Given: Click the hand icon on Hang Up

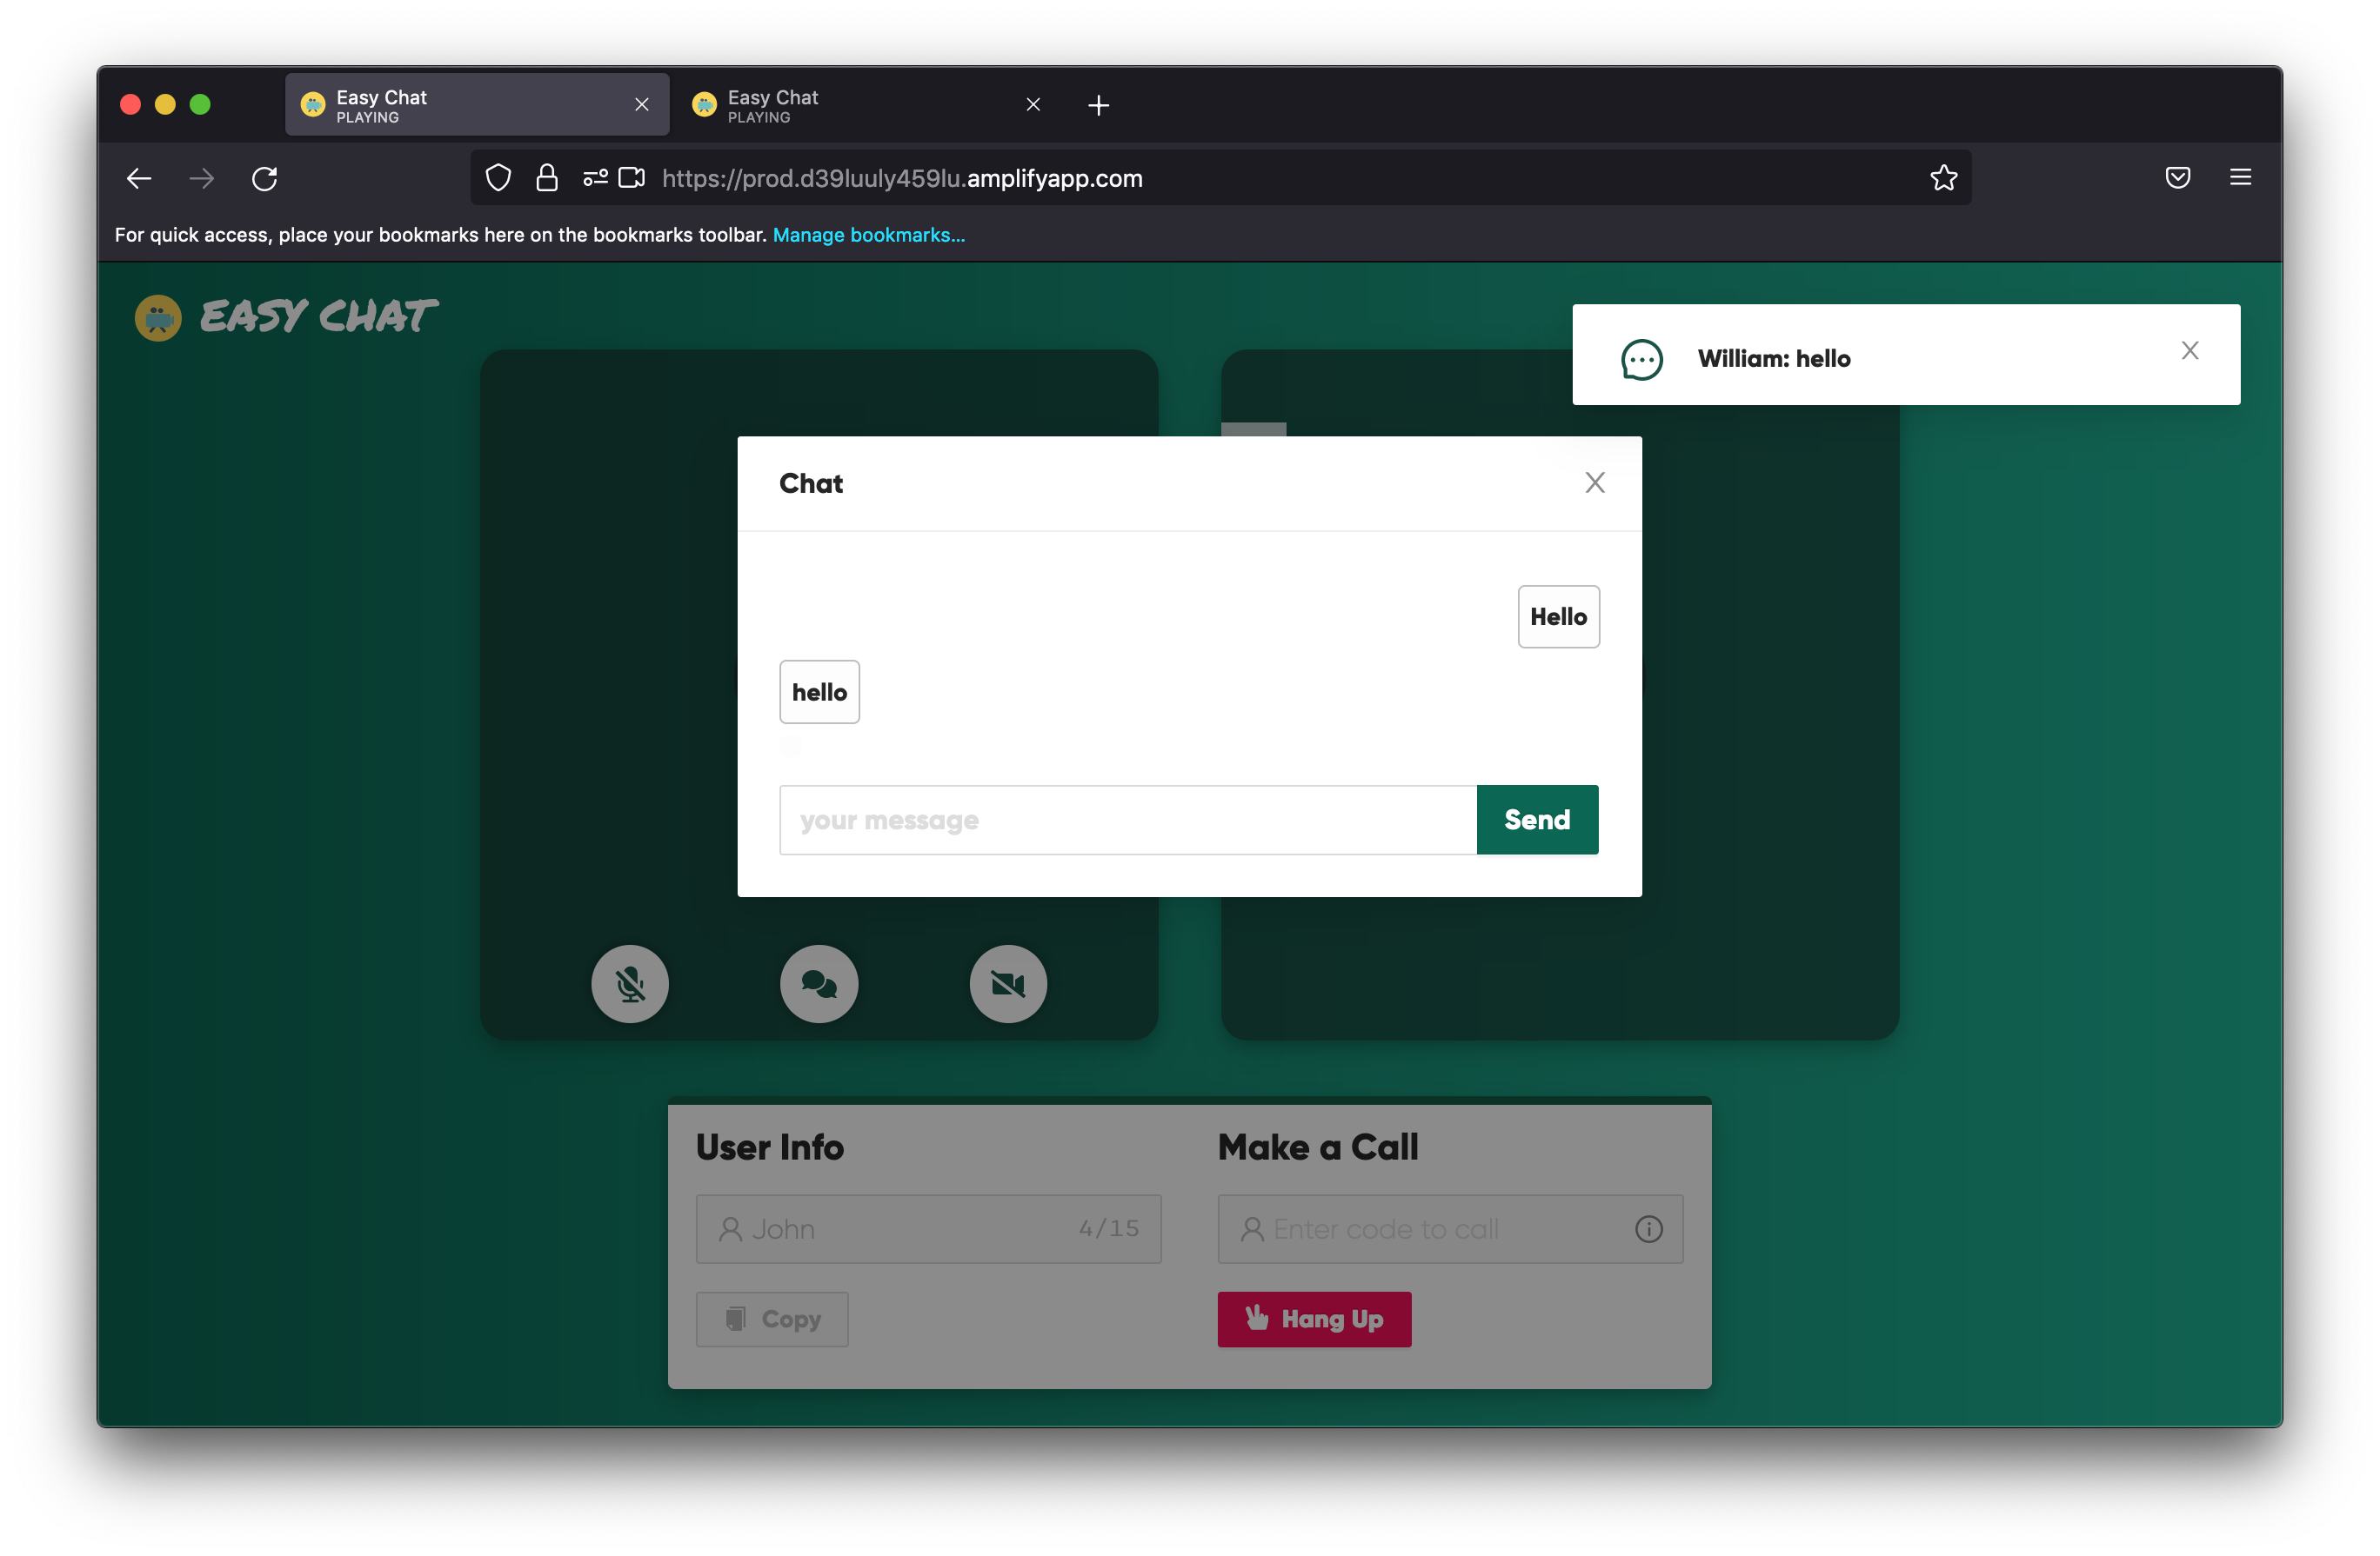Looking at the screenshot, I should [1257, 1318].
